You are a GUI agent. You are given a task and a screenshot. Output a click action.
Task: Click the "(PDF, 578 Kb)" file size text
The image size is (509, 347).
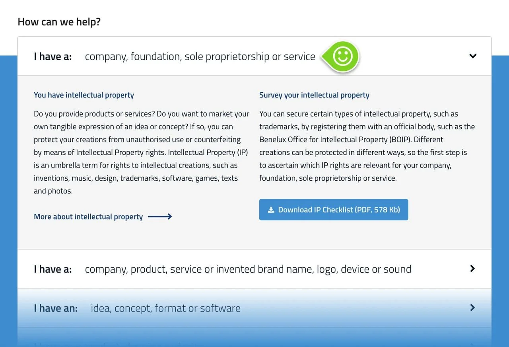377,210
